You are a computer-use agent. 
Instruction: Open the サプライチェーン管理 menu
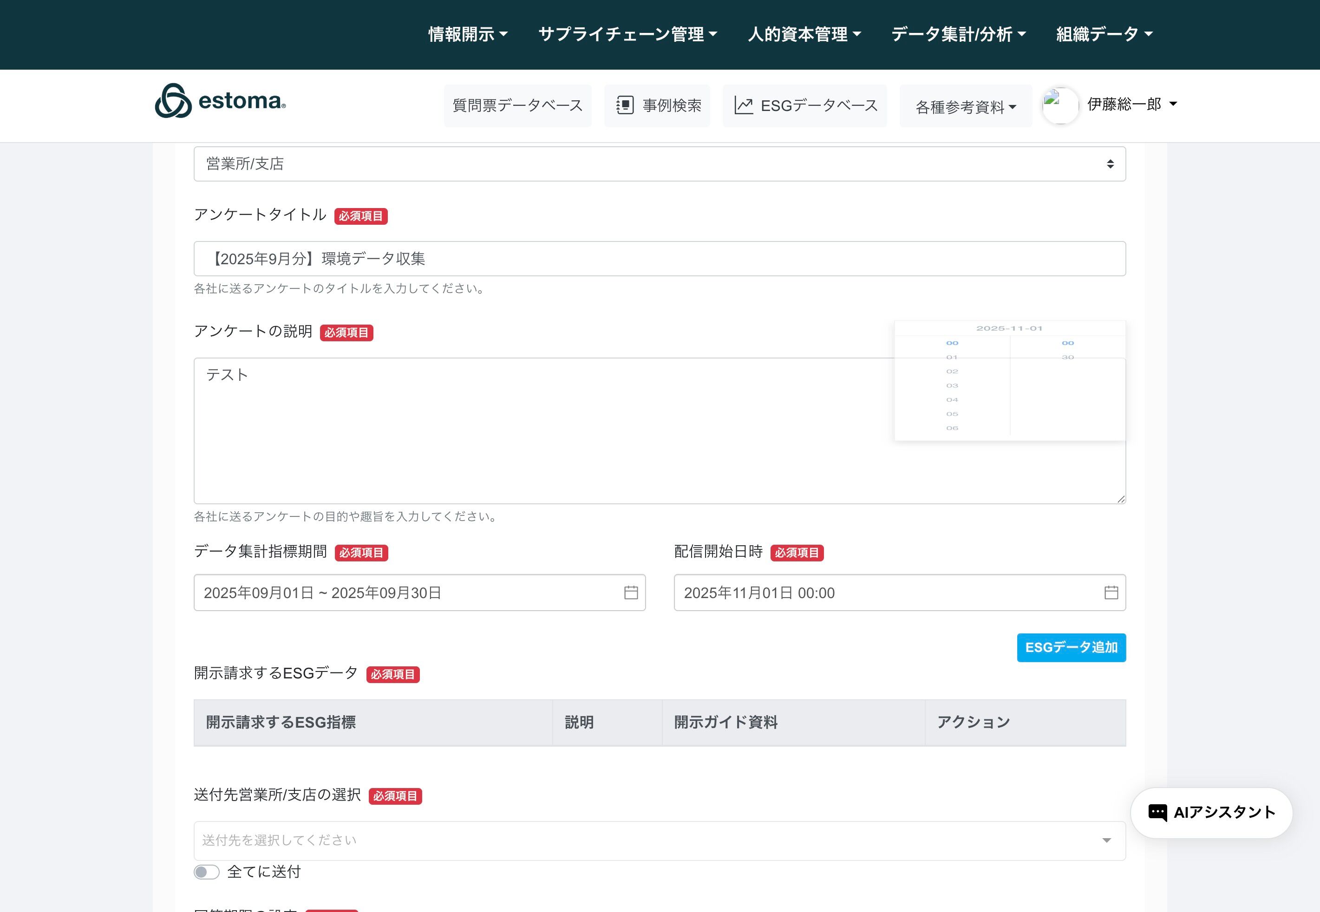point(627,34)
